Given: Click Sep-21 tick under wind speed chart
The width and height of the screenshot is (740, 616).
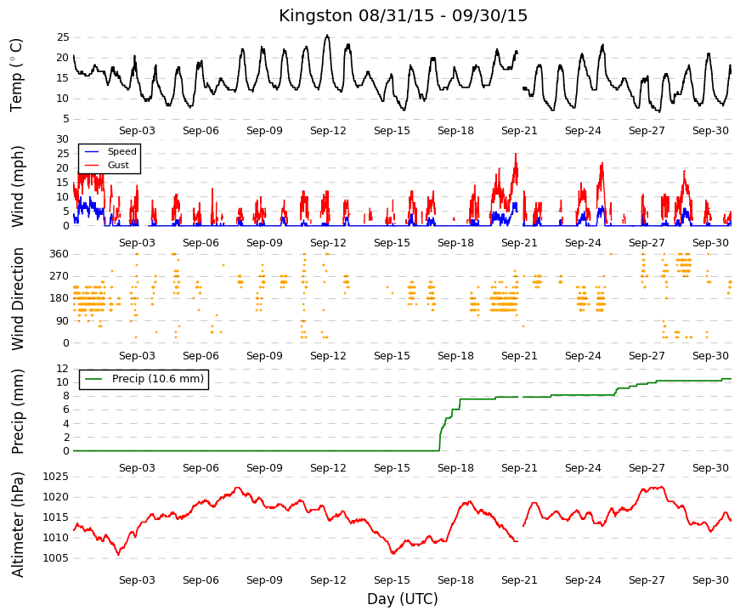Looking at the screenshot, I should tap(519, 243).
